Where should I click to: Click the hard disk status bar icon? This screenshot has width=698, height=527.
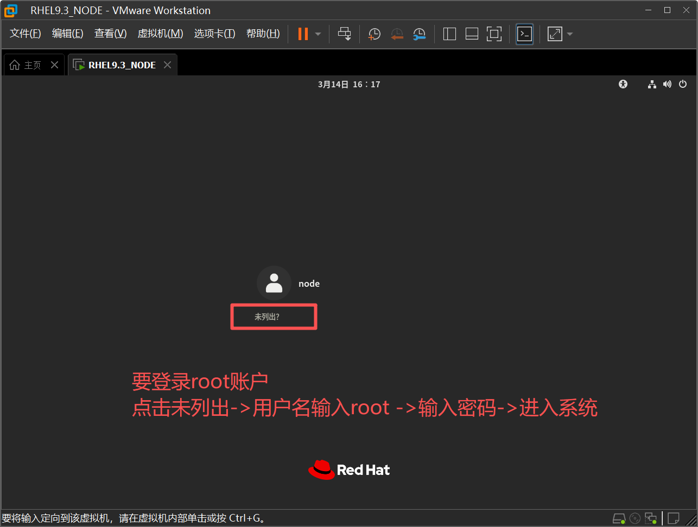pos(619,518)
